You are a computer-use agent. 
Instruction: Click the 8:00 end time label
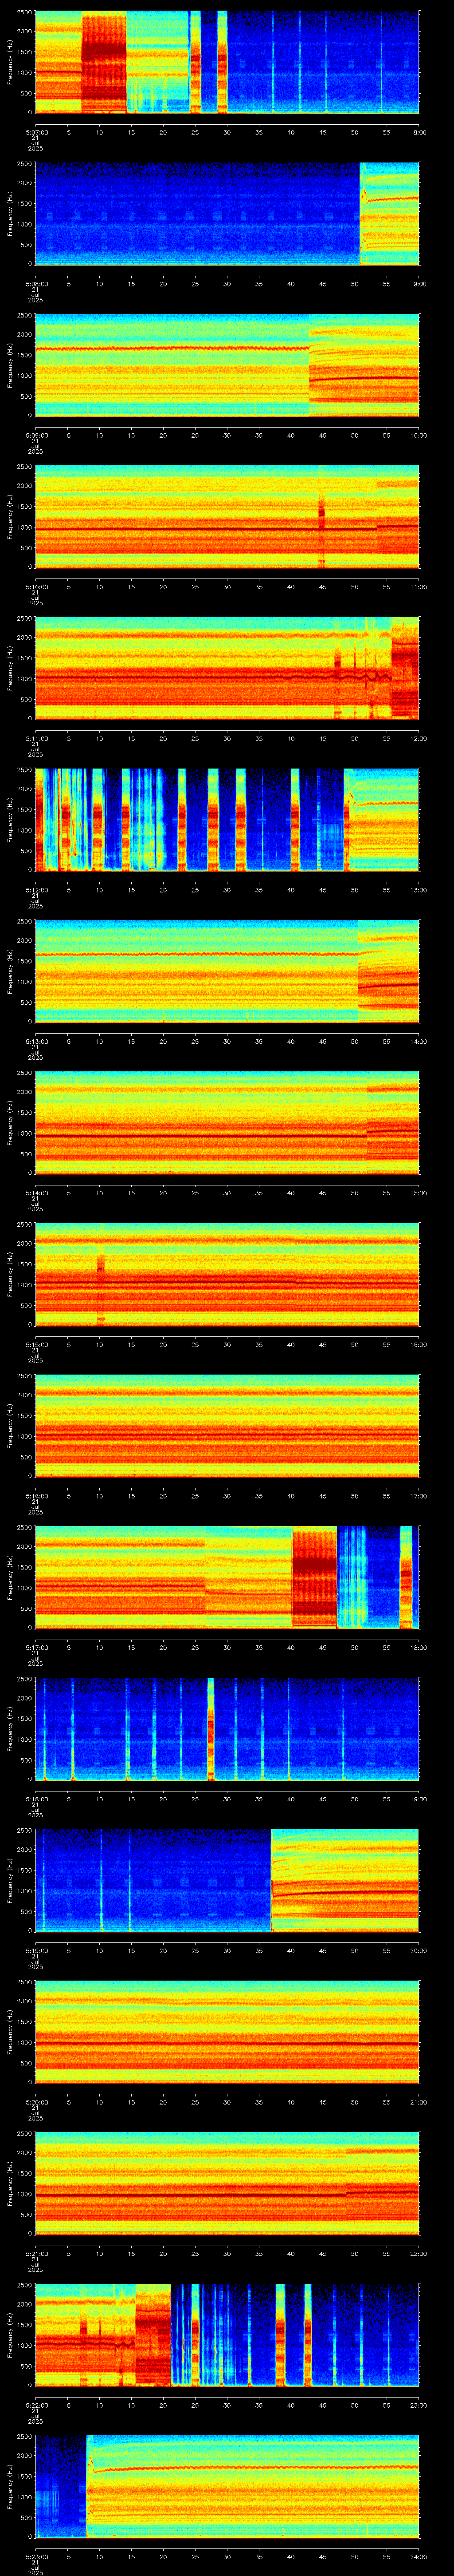[x=419, y=132]
